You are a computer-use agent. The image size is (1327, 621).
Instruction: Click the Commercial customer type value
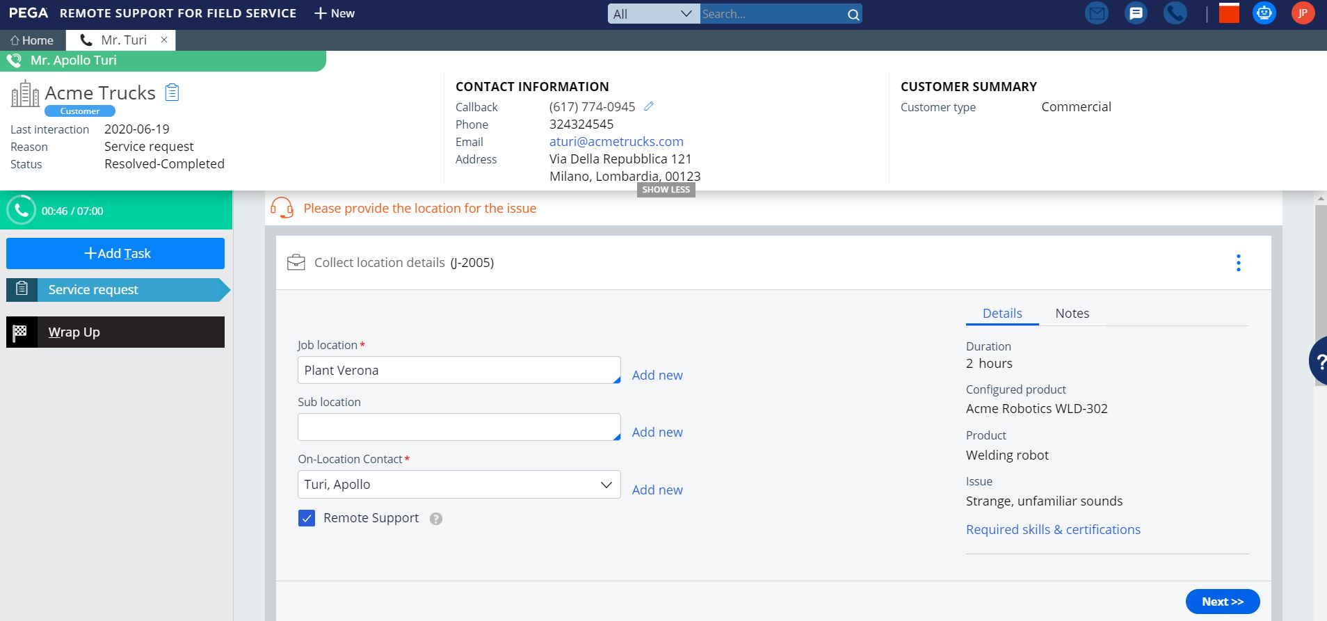(1076, 106)
